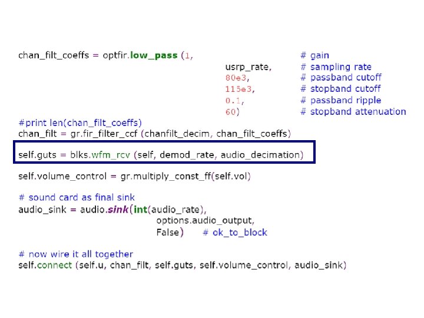Click the '# stopband attenuation' comment
The height and width of the screenshot is (318, 424).
353,111
